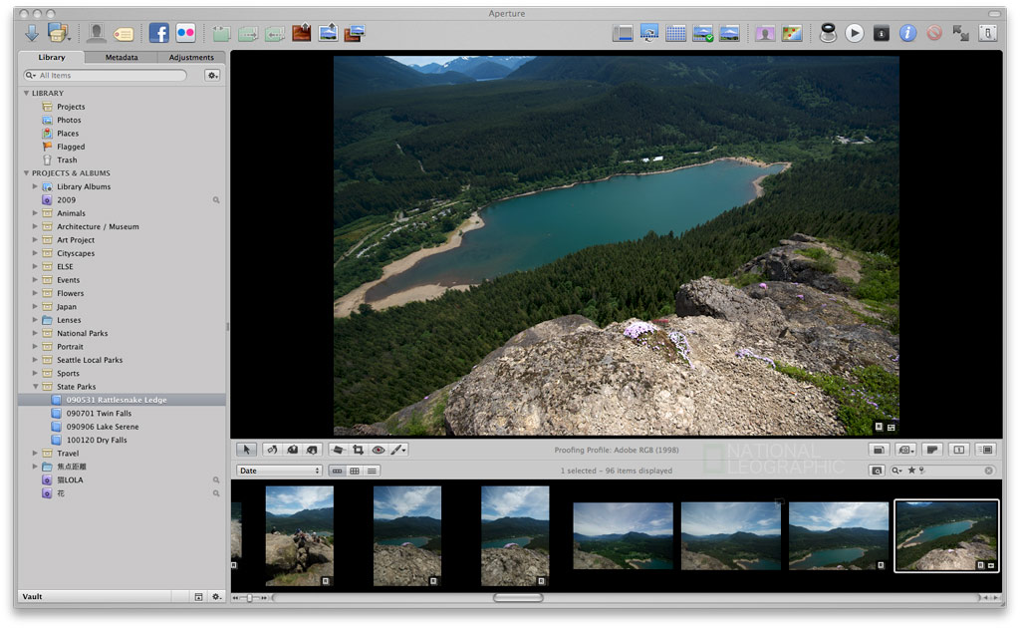This screenshot has height=628, width=1020.
Task: Select the Lift tool
Action: (293, 450)
